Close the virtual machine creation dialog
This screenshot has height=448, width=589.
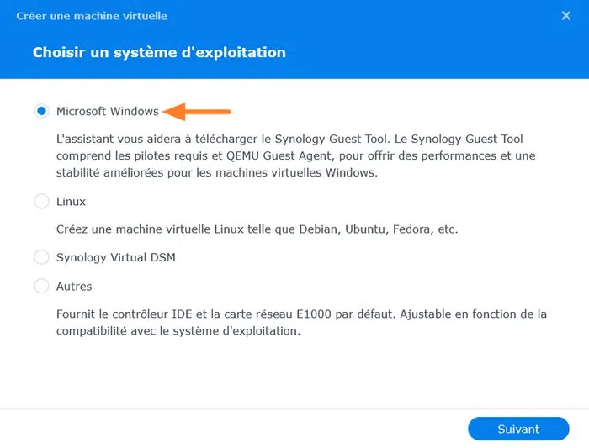click(565, 15)
